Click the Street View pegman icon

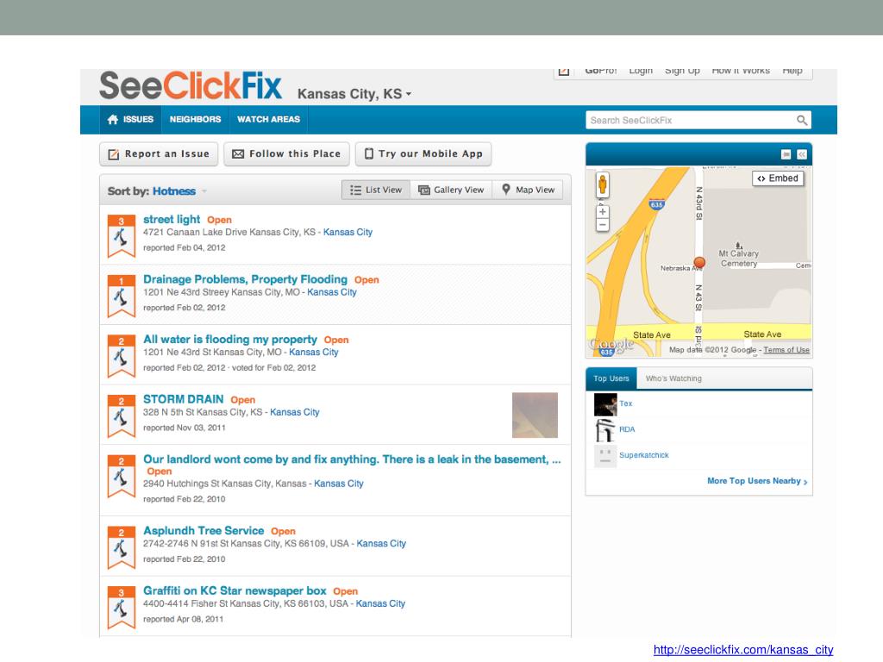[x=603, y=184]
